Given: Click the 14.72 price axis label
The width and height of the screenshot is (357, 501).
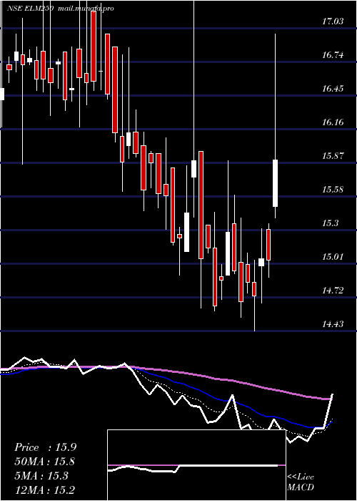Looking at the screenshot, I should [x=333, y=291].
